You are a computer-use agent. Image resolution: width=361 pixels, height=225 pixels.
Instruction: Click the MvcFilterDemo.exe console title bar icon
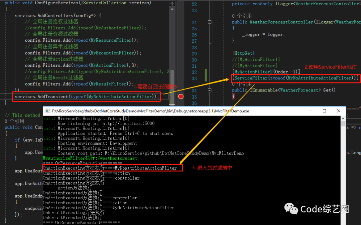tap(48, 111)
